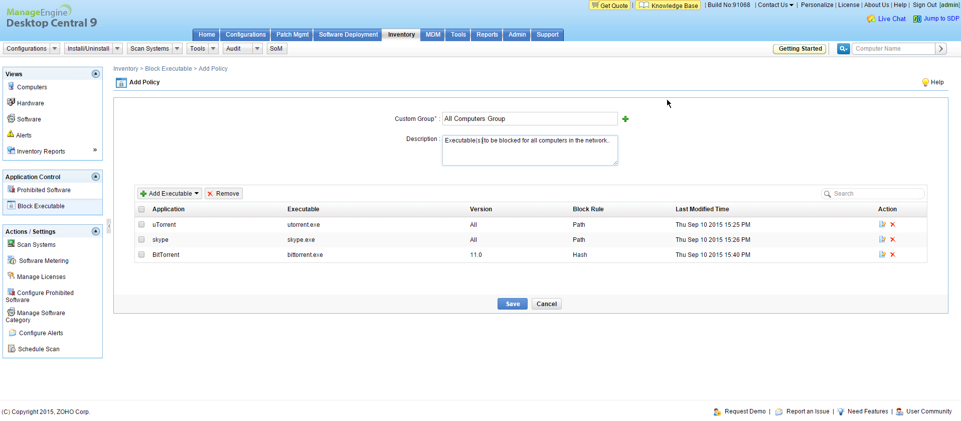
Task: Collapse the Actions / Settings panel
Action: point(96,231)
